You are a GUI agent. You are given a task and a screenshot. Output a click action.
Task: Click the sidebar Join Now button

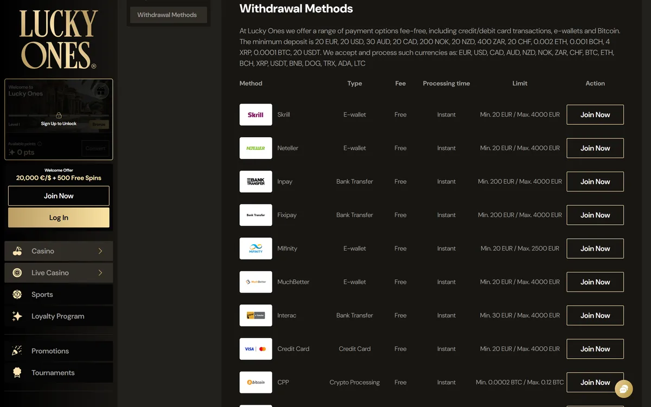tap(59, 196)
